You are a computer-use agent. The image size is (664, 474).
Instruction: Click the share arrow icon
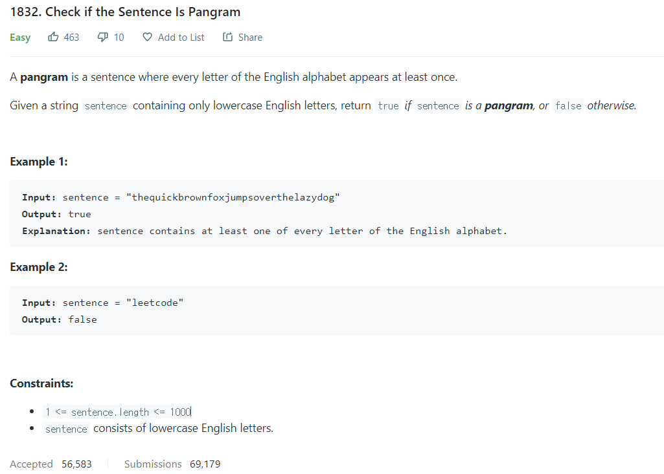coord(228,38)
